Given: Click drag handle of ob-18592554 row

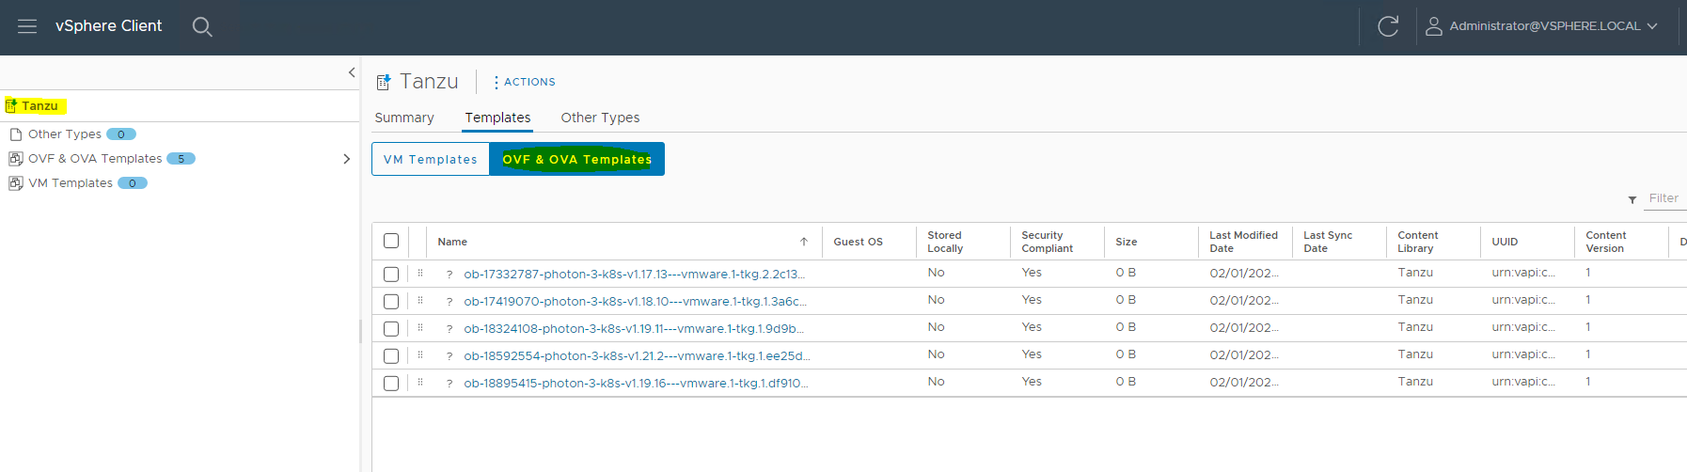Looking at the screenshot, I should coord(420,354).
